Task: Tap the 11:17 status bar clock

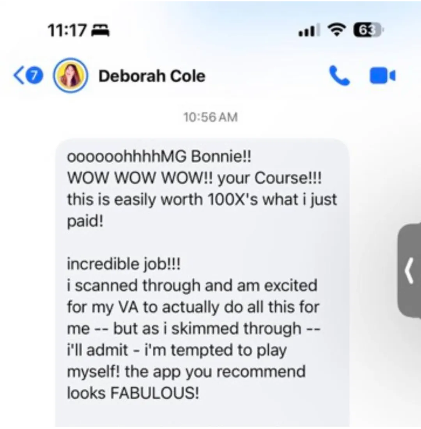Action: point(67,30)
